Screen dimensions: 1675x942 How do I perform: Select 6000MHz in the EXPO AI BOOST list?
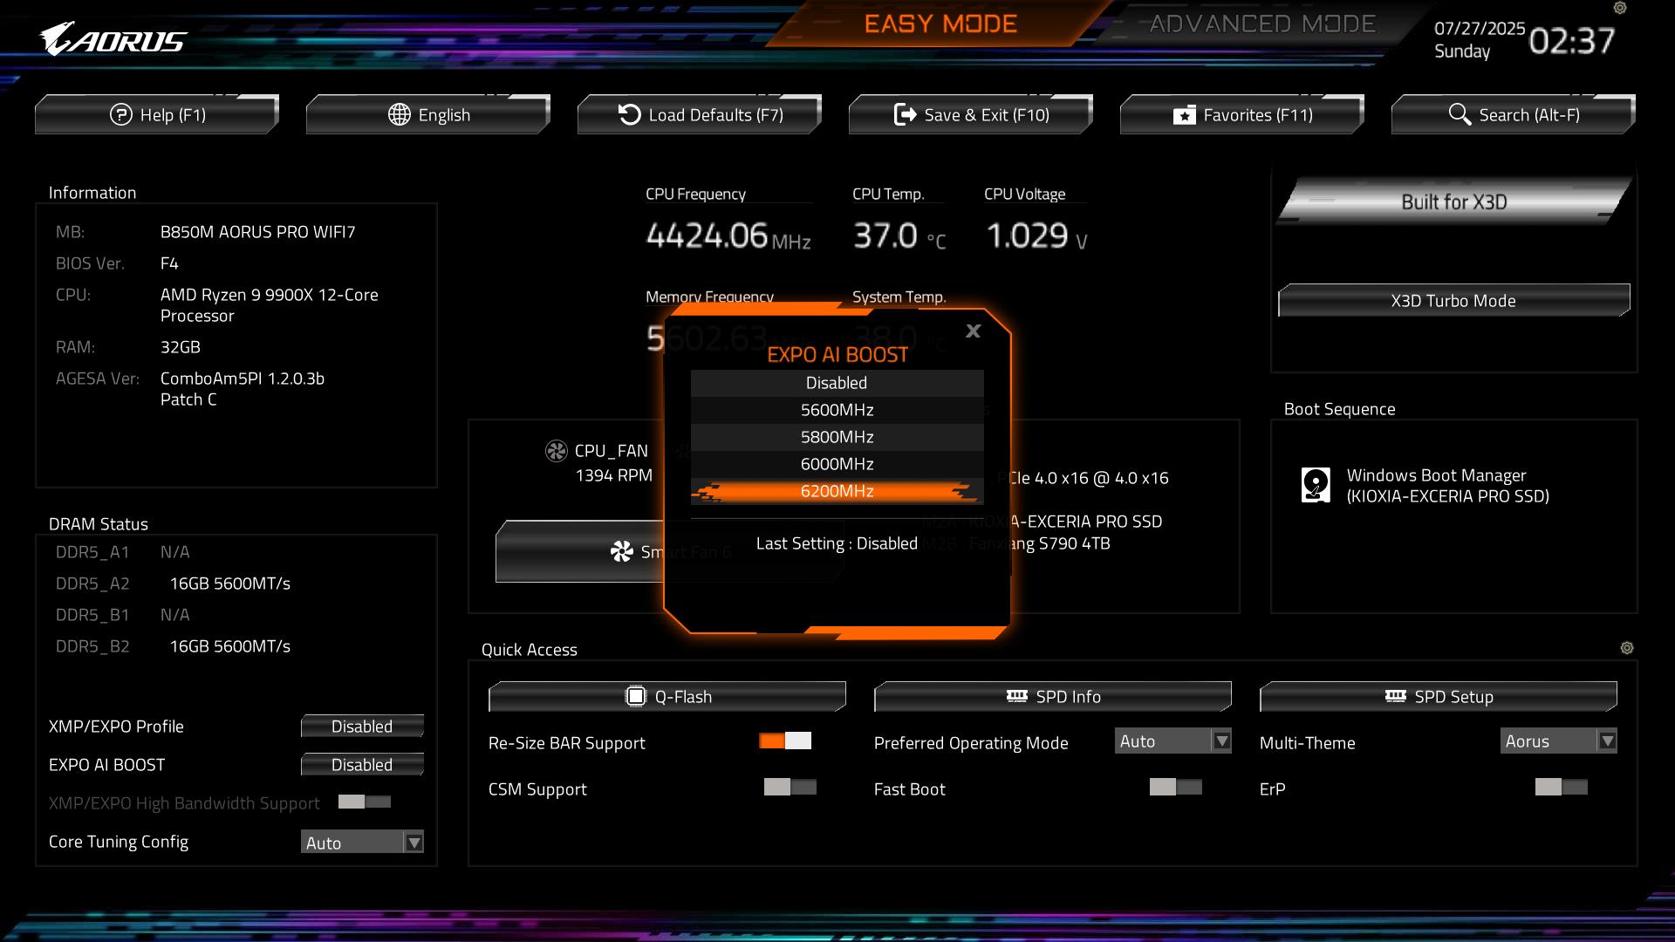coord(837,464)
